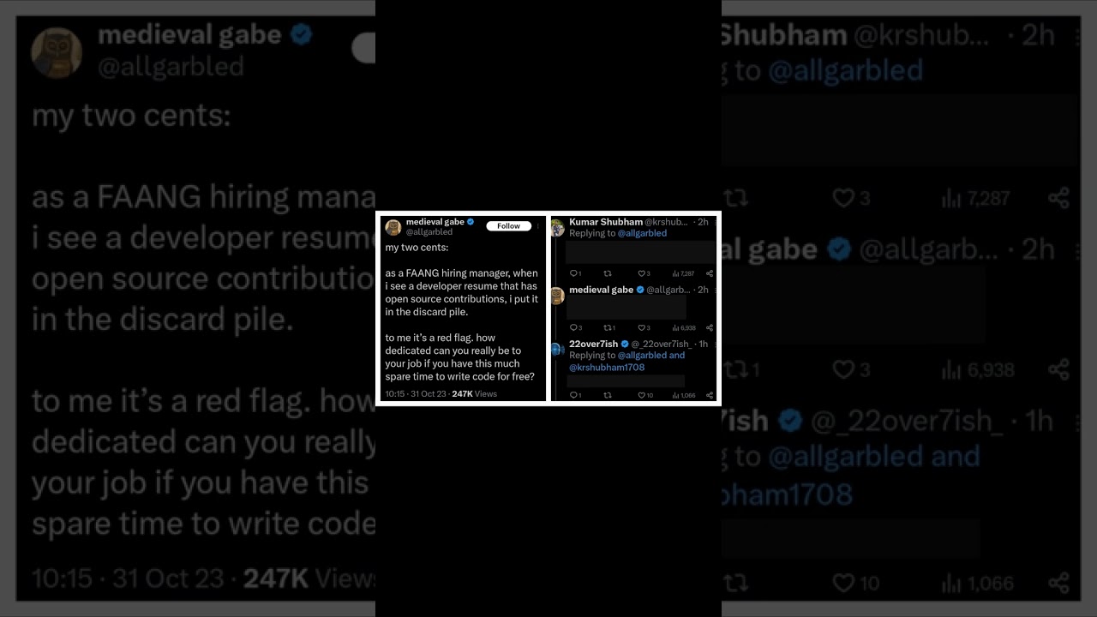Open the @krshubham1708 mention link
The image size is (1097, 617).
(607, 368)
